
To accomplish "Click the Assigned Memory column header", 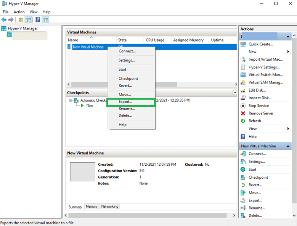I will pyautogui.click(x=190, y=40).
